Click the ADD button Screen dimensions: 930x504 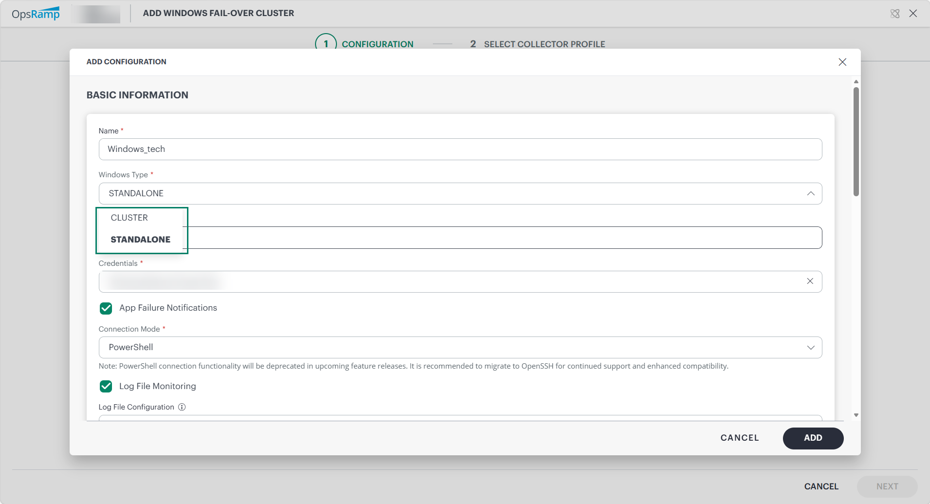(x=813, y=438)
